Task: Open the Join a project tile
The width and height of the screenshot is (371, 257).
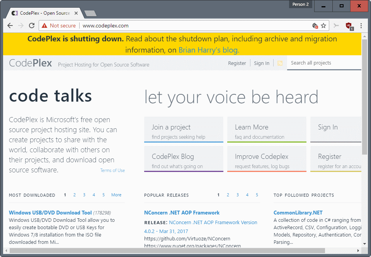Action: coord(184,130)
